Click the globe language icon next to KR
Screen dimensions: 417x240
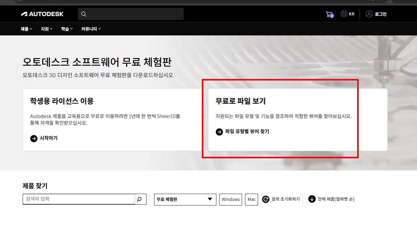point(343,14)
